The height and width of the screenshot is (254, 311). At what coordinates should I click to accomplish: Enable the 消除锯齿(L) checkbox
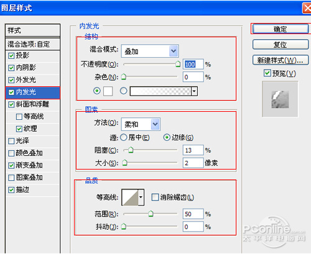[x=155, y=197]
